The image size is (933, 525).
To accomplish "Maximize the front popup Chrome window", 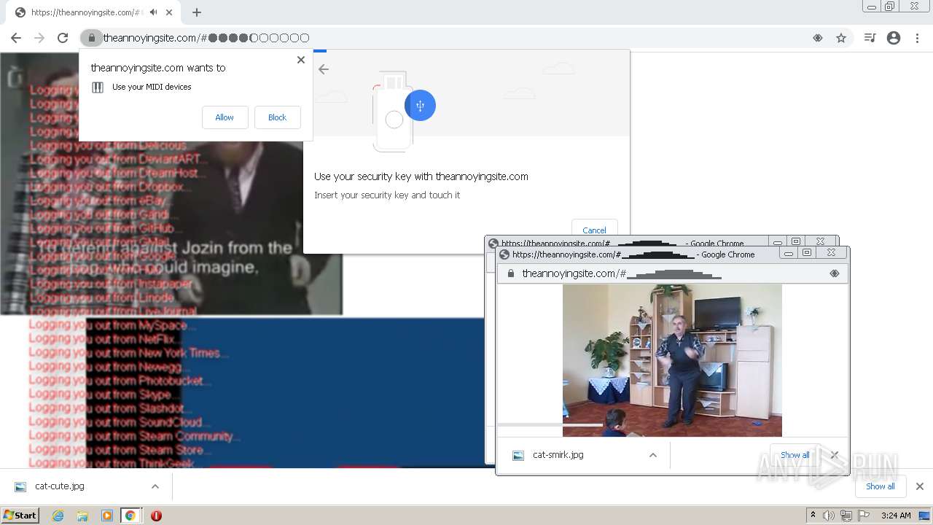I will click(x=806, y=253).
